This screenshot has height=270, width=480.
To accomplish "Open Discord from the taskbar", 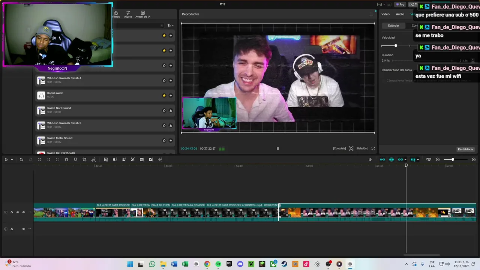I will [x=240, y=264].
